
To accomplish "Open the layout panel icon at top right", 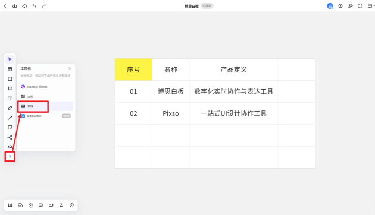I will tap(370, 6).
